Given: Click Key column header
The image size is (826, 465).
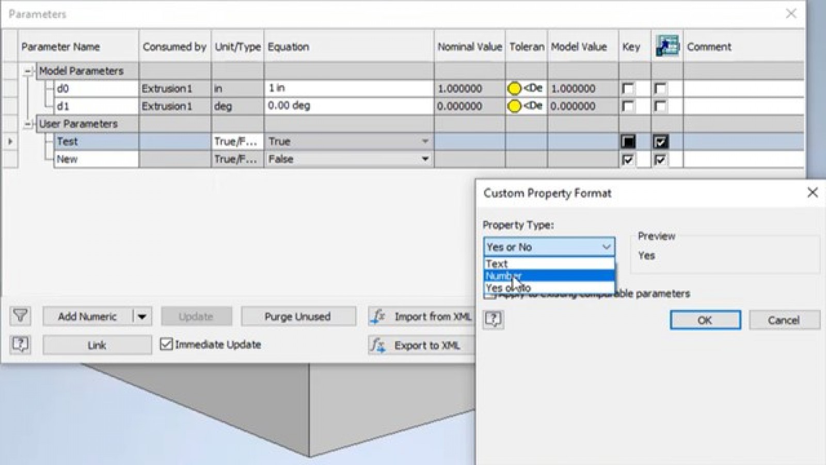Looking at the screenshot, I should pyautogui.click(x=635, y=47).
